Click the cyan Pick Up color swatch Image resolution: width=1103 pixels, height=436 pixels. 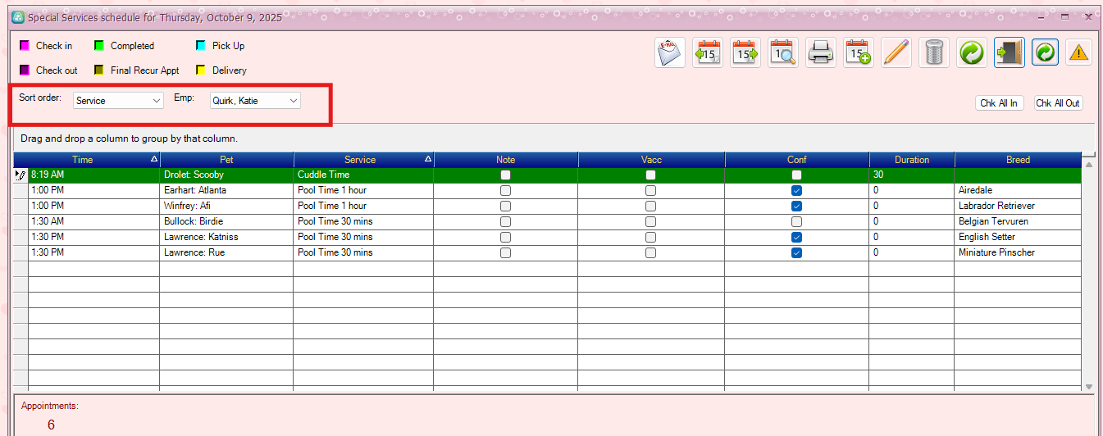pyautogui.click(x=201, y=46)
